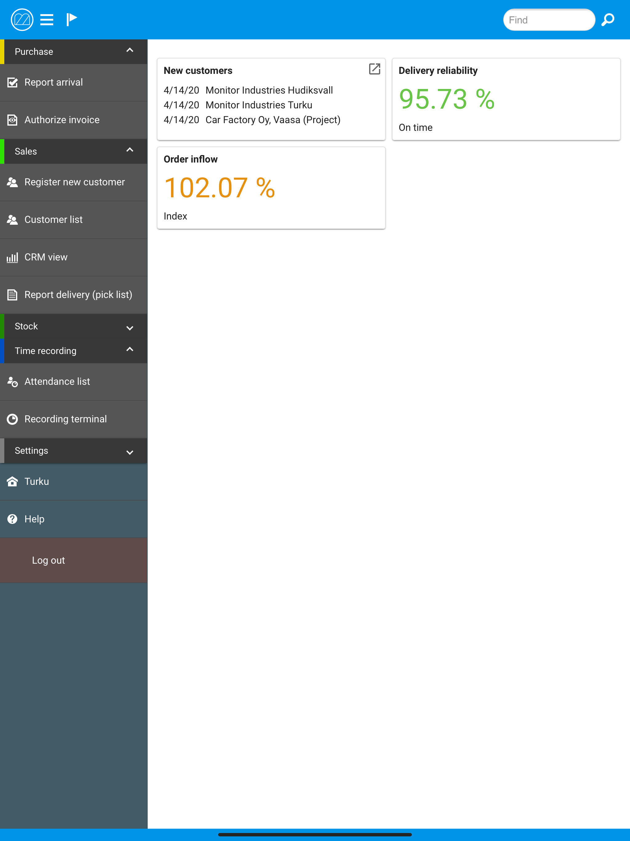Expand the Stock section chevron
Screen dimensions: 630x841
coord(130,328)
